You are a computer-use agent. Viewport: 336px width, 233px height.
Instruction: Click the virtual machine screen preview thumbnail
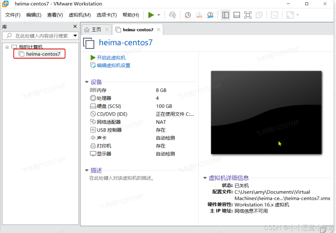pos(266,112)
